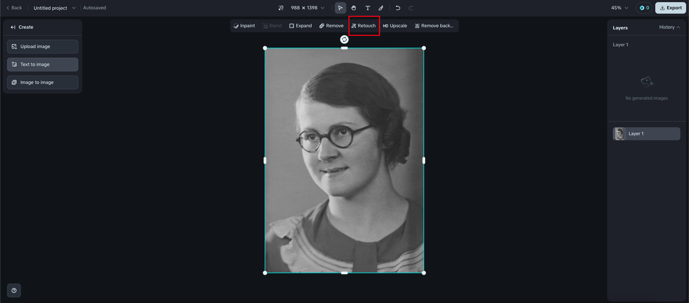689x303 pixels.
Task: Open the 988 × 1398 canvas size dropdown
Action: (308, 8)
